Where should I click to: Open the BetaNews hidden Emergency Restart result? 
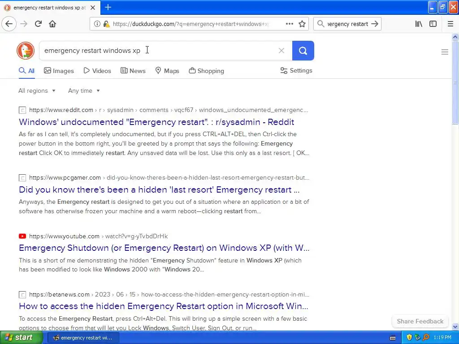(x=163, y=306)
